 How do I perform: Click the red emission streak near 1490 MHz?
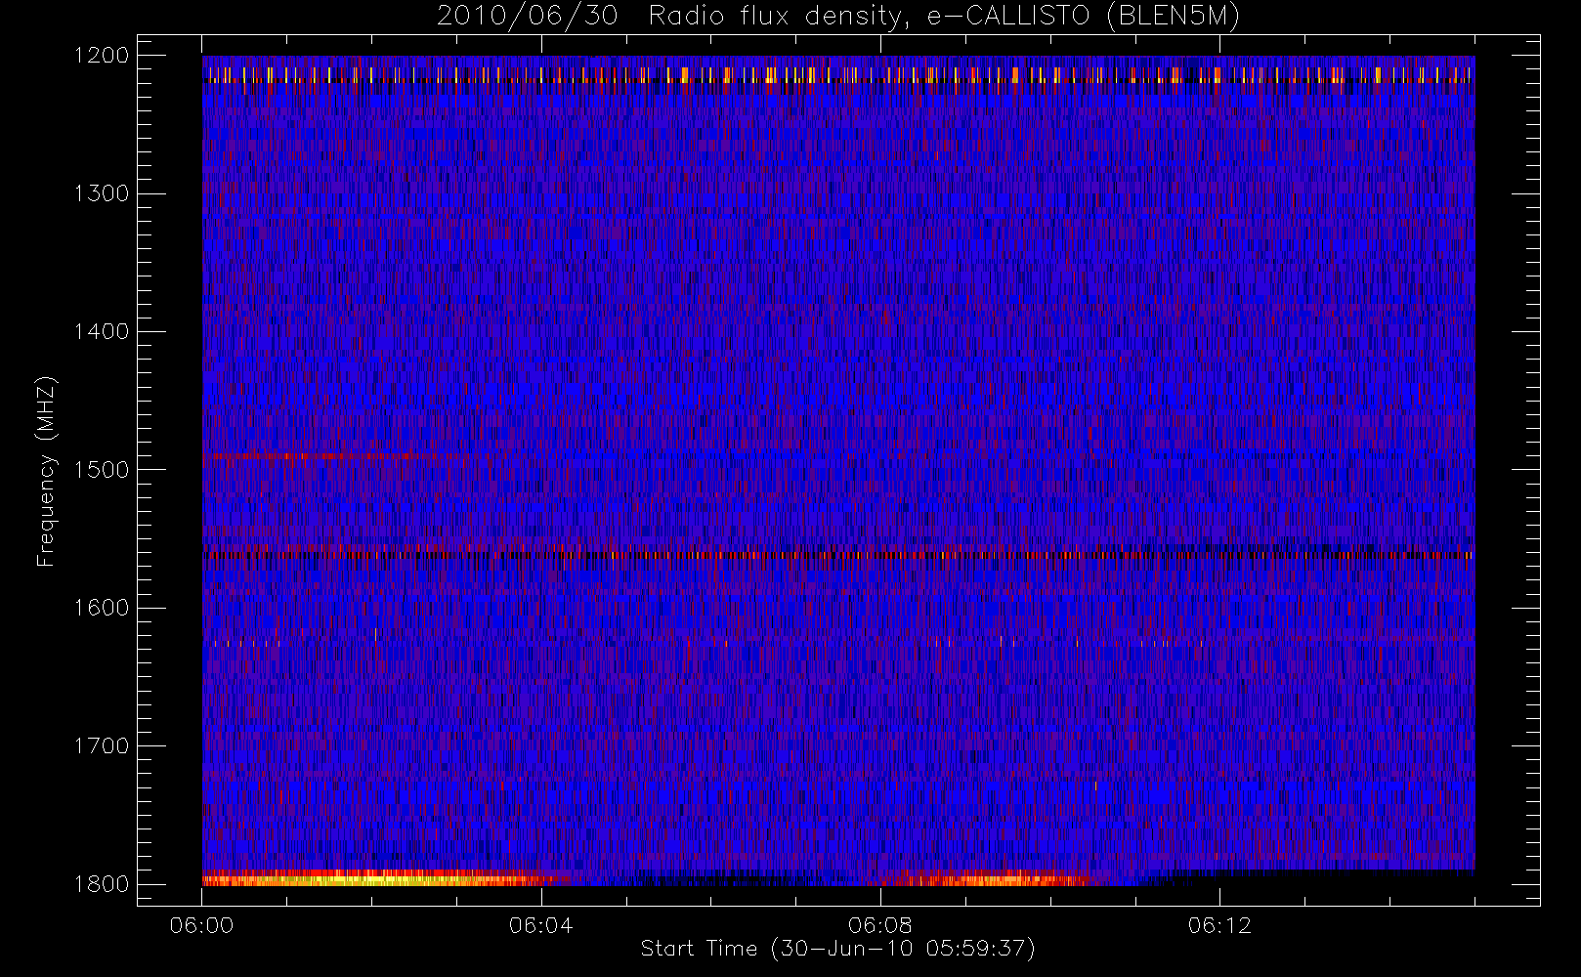click(318, 455)
